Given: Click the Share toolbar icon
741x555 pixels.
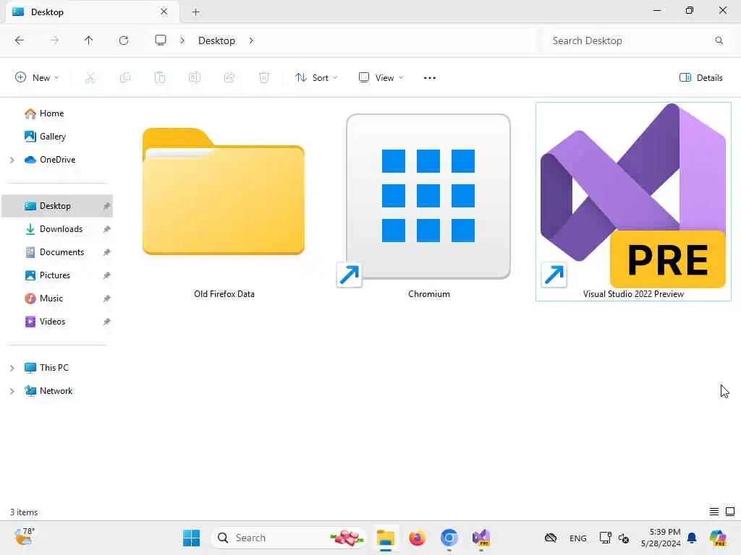Looking at the screenshot, I should point(229,78).
